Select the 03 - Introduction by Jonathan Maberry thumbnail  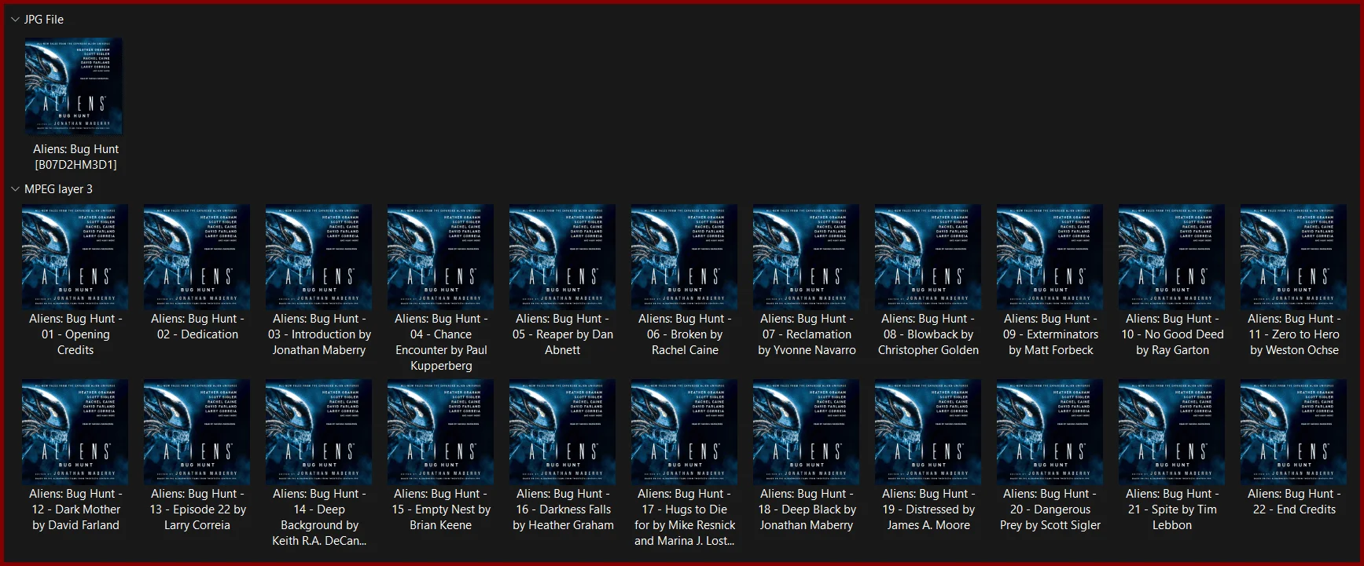[319, 257]
